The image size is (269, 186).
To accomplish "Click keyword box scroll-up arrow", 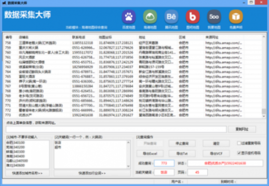I will pos(128,142).
